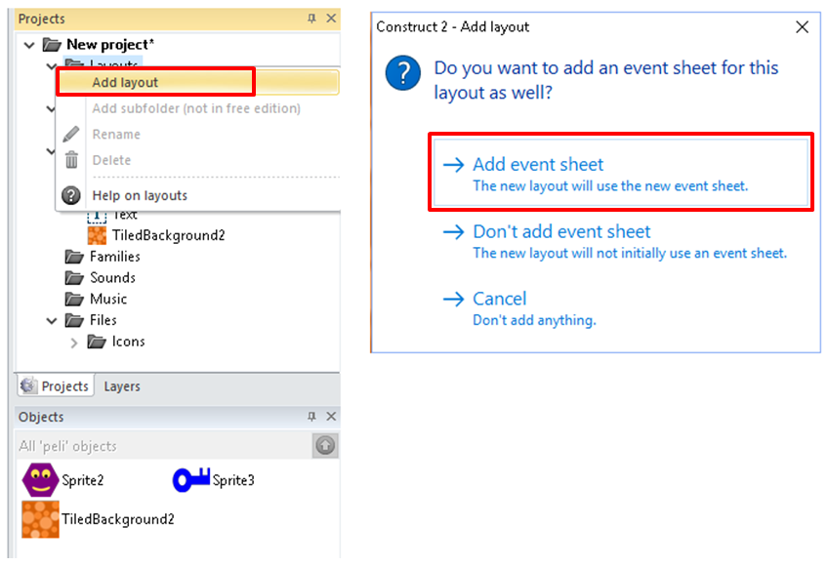Expand the Icons subfolder

74,342
